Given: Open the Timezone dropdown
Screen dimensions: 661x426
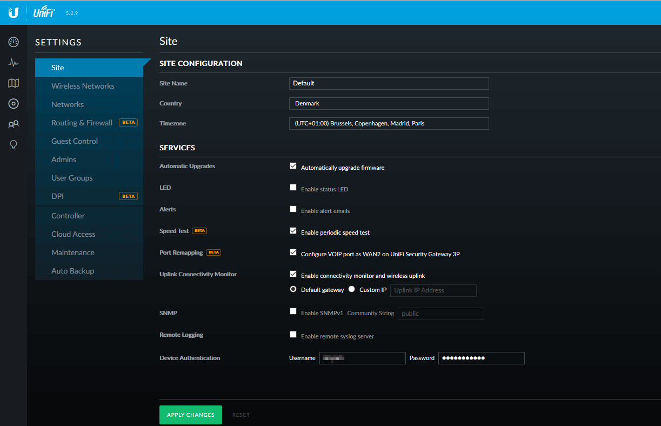Looking at the screenshot, I should [x=389, y=123].
